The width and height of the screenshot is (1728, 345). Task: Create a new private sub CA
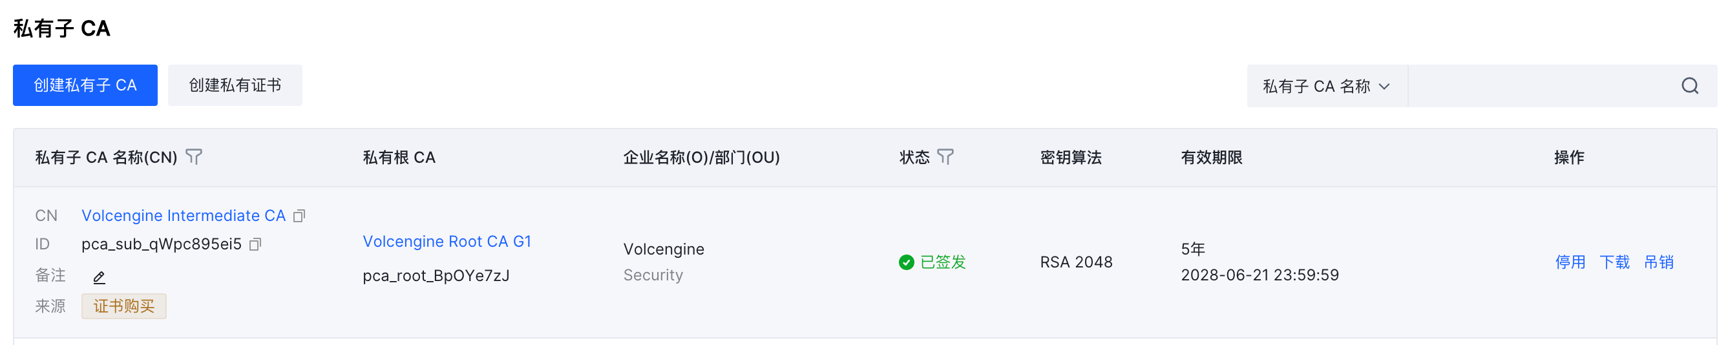coord(85,85)
